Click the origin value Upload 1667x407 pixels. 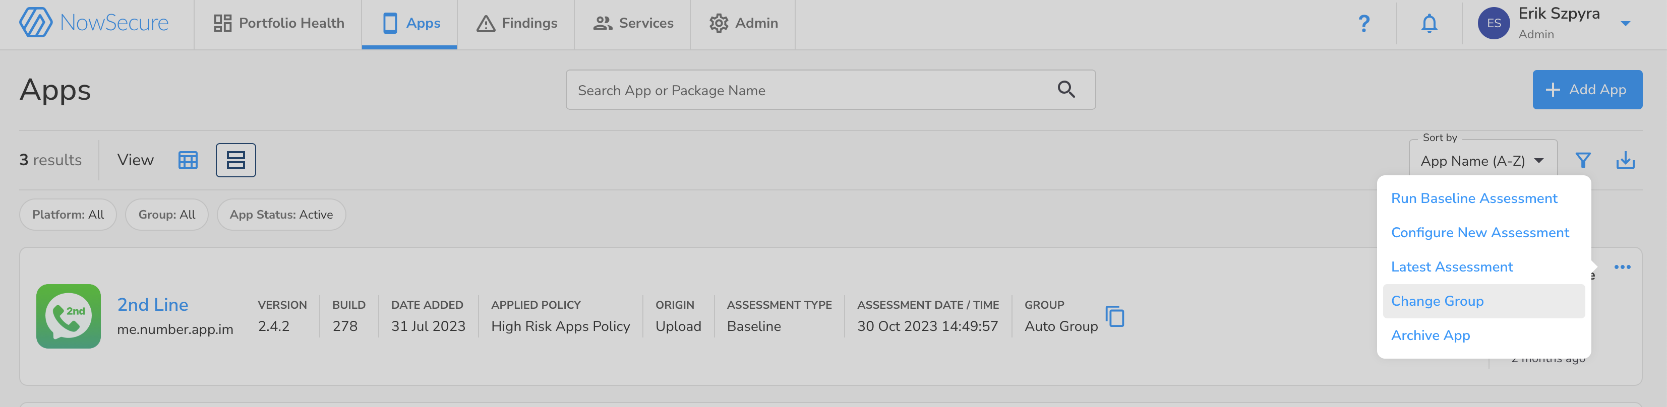click(x=678, y=326)
